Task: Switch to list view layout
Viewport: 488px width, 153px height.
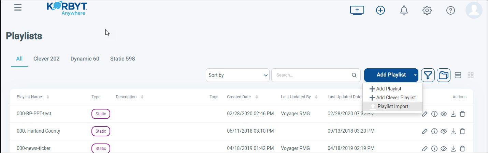Action: tap(458, 75)
